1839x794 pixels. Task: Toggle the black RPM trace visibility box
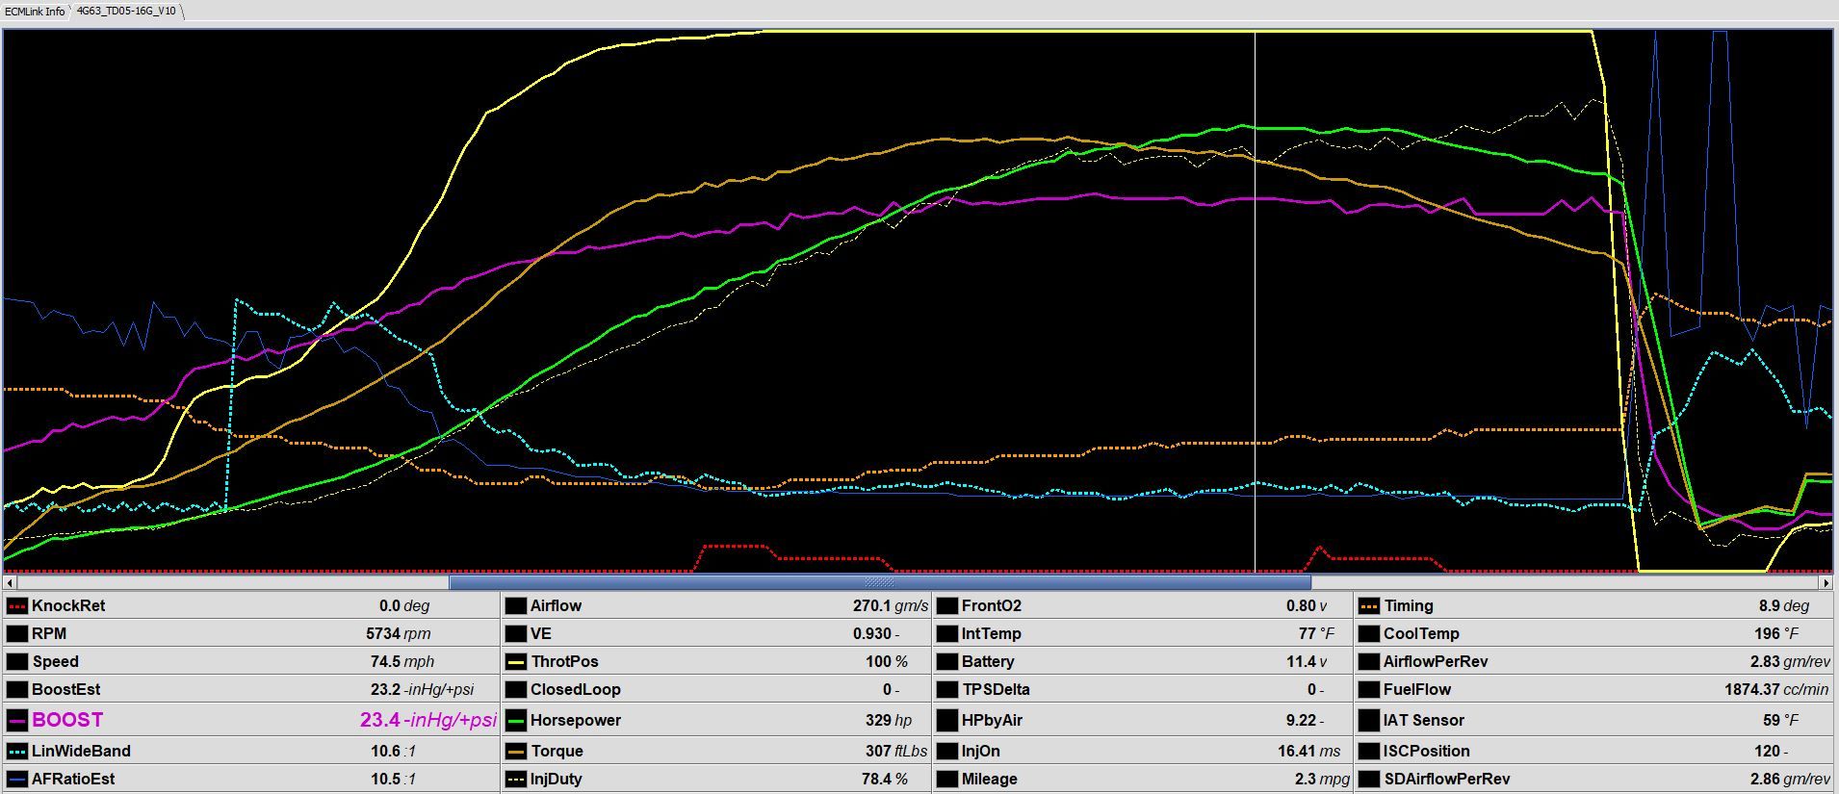(x=16, y=634)
